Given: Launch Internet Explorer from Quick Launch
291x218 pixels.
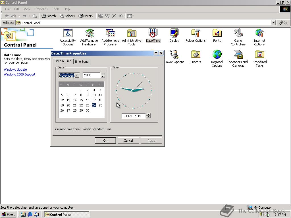Looking at the screenshot, I should pyautogui.click(x=30, y=215).
